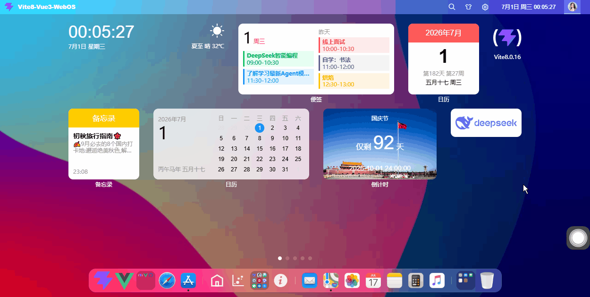Click the 仅剩 92 天 countdown text
The image size is (590, 297).
(380, 144)
